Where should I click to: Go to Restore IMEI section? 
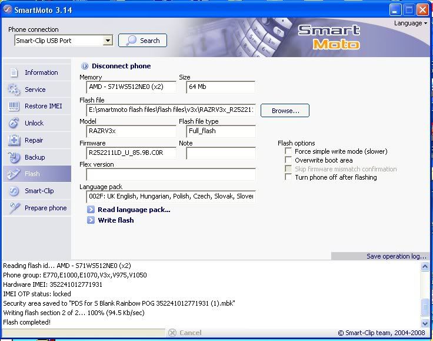[37, 106]
